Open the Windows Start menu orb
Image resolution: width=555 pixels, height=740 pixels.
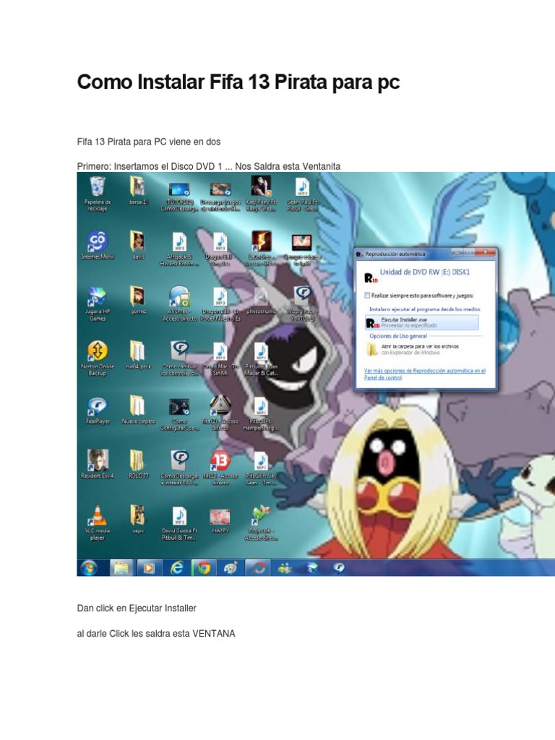[x=89, y=568]
